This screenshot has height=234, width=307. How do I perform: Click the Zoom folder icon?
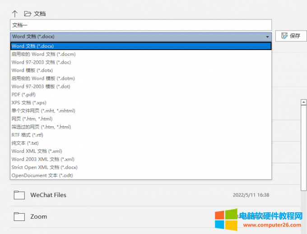click(19, 216)
